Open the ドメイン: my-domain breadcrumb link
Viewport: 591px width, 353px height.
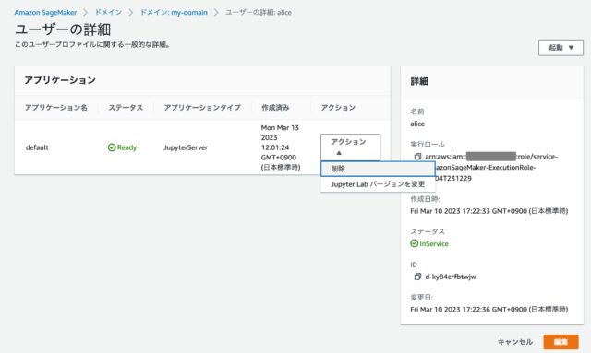tap(174, 12)
